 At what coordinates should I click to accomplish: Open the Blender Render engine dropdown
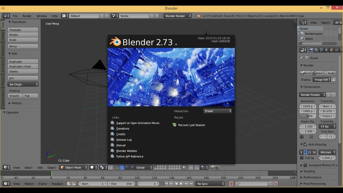178,16
